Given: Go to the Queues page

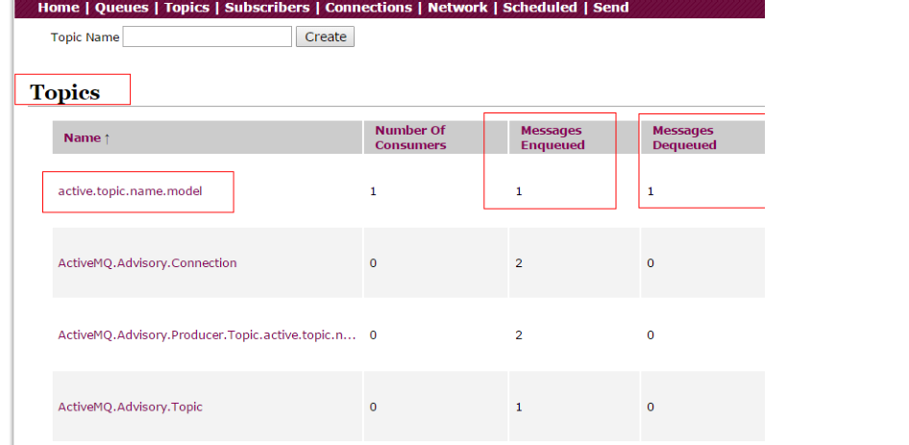Looking at the screenshot, I should coord(121,8).
